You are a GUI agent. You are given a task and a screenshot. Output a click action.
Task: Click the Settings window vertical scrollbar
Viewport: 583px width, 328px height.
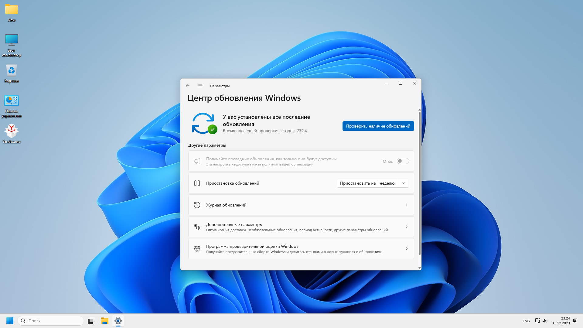(419, 182)
